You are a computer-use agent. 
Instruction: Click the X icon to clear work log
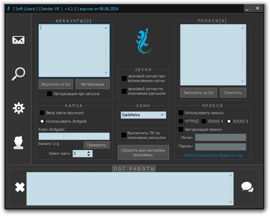coord(20,187)
